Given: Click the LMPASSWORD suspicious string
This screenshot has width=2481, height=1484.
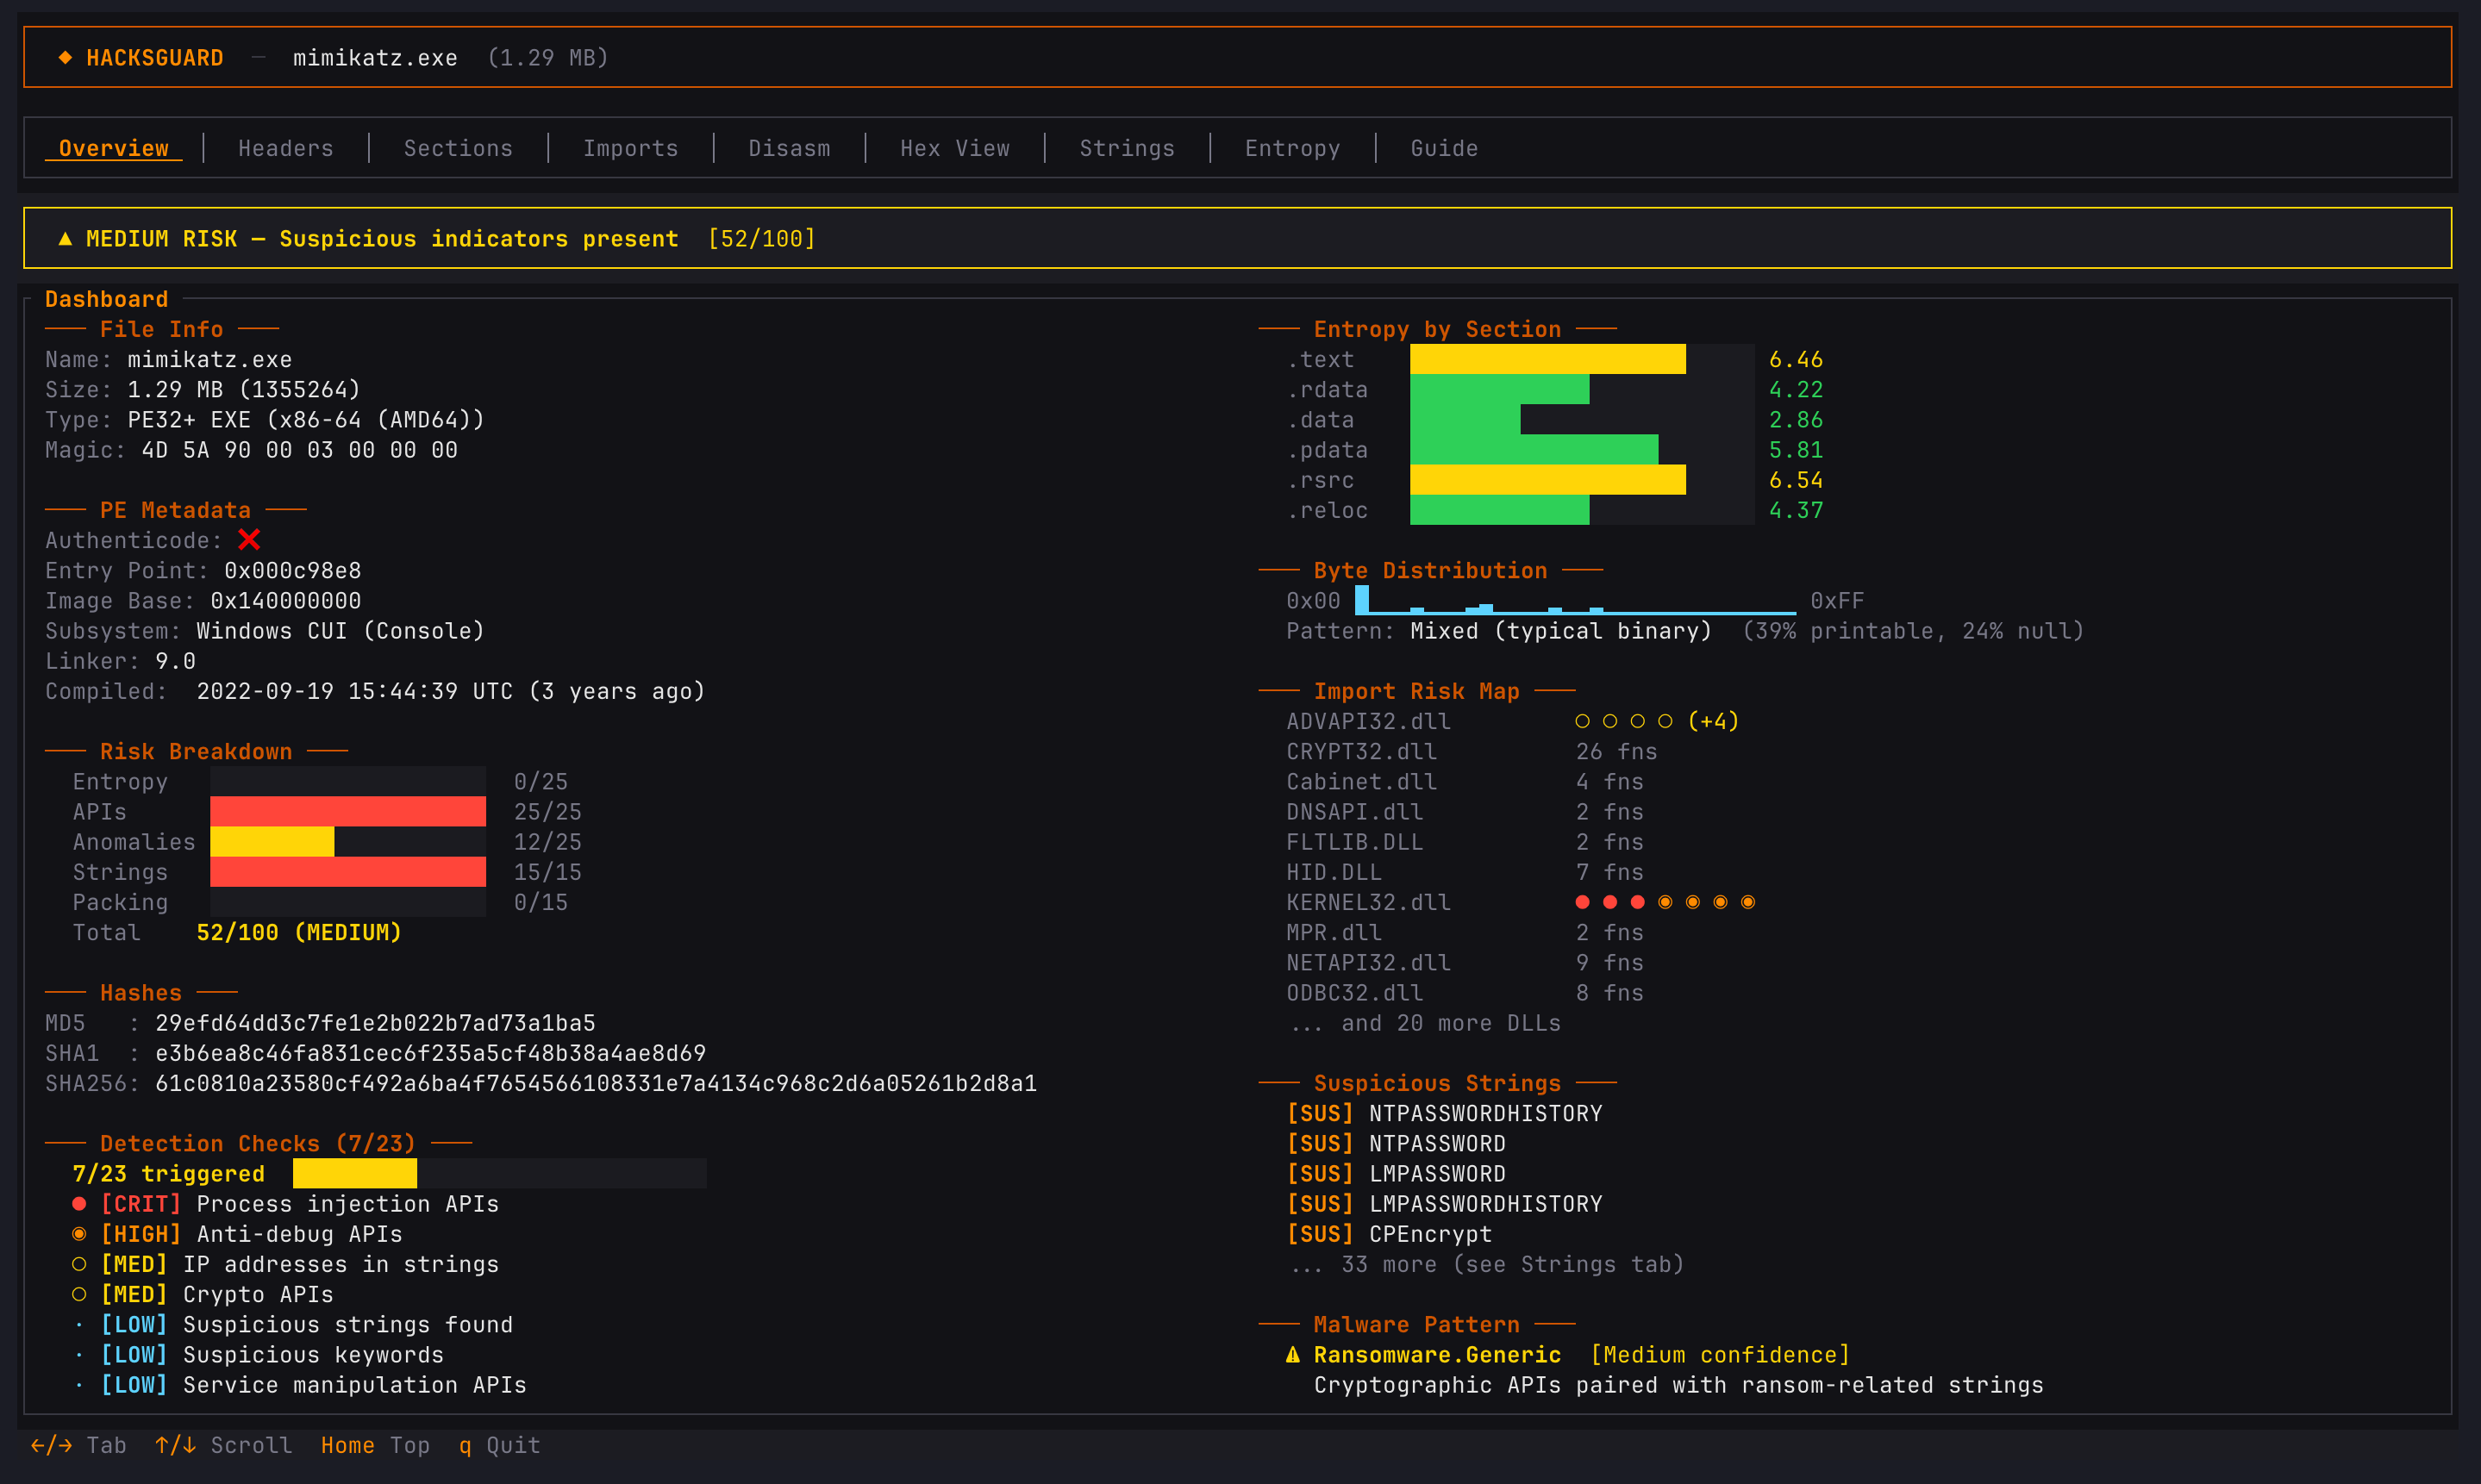Looking at the screenshot, I should [x=1437, y=1173].
